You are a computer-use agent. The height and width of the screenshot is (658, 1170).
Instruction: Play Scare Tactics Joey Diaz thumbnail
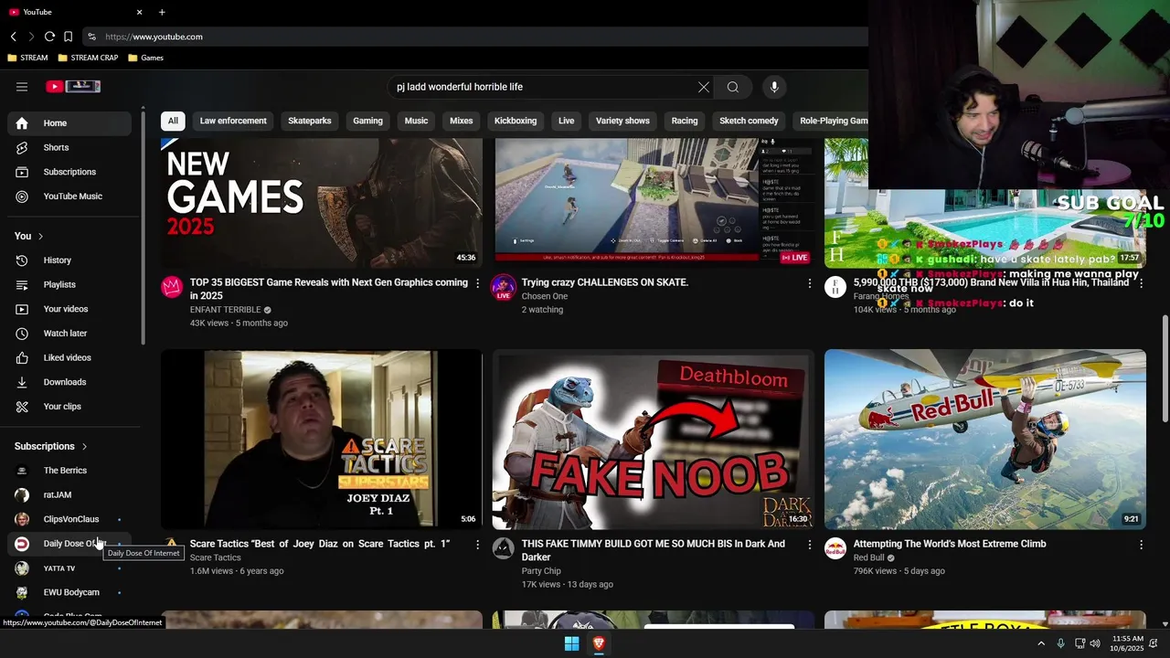click(x=322, y=439)
